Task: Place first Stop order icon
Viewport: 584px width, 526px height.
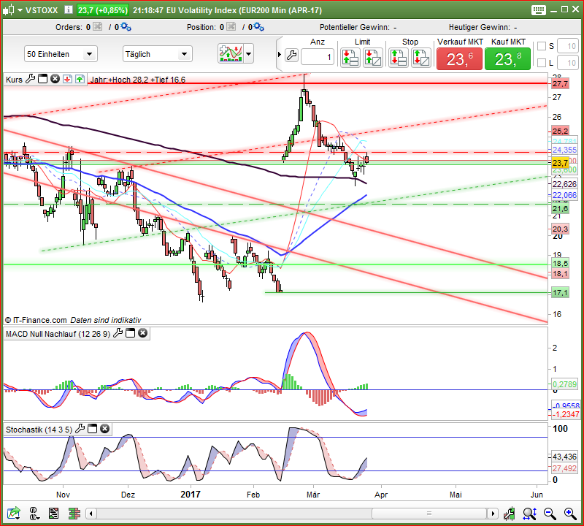Action: pos(398,58)
